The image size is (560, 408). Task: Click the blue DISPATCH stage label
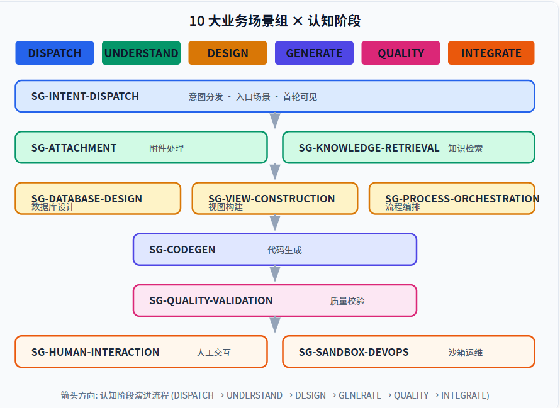[55, 53]
